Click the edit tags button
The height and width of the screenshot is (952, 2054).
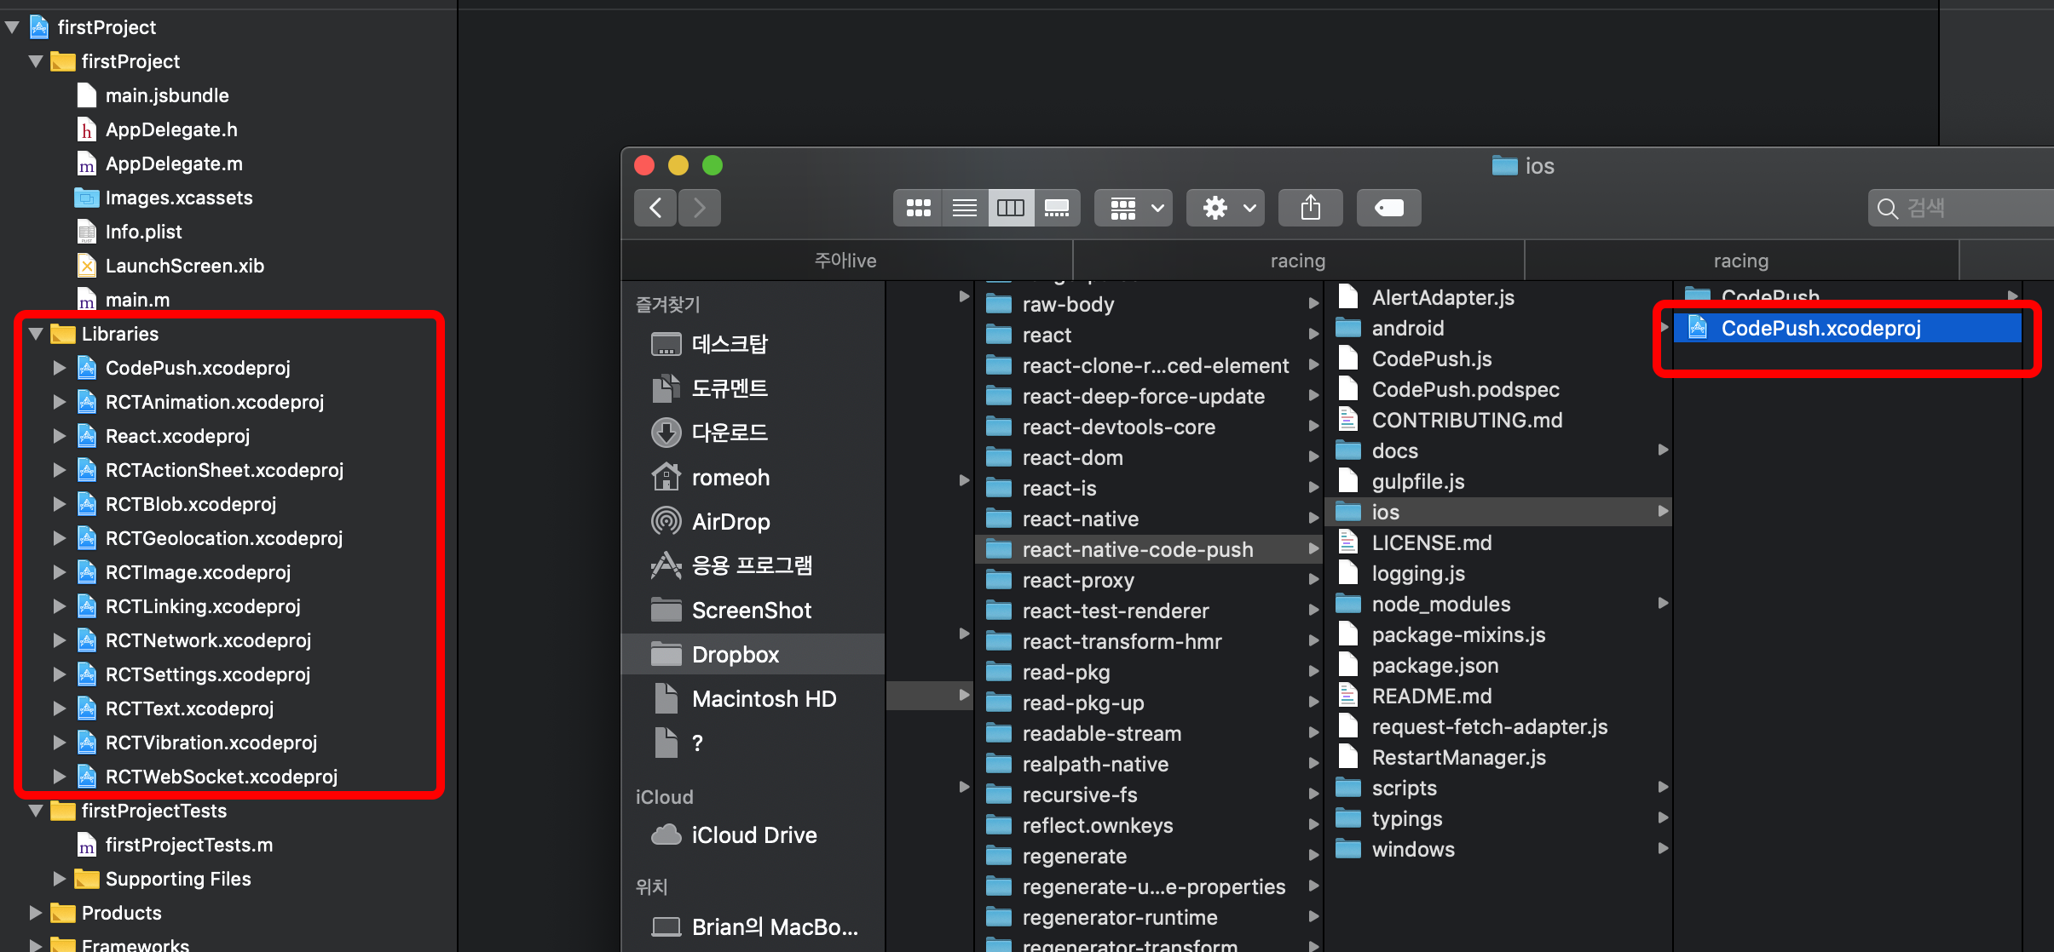point(1388,208)
